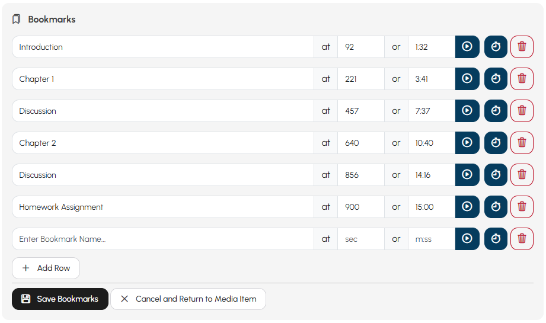Delete the Chapter 2 bookmark row
Screen dimensions: 546x323
[x=522, y=143]
